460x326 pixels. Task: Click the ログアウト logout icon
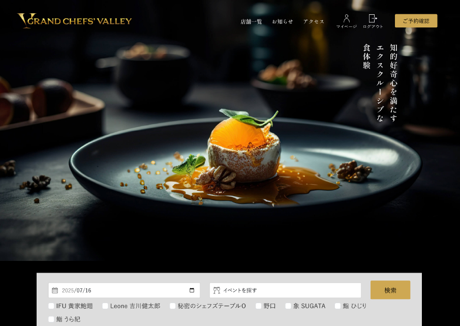[373, 18]
